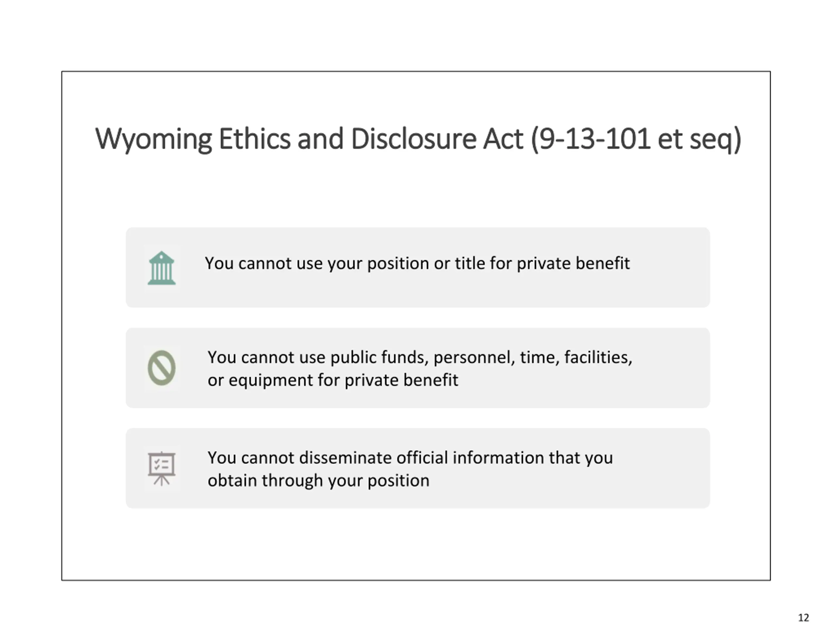Click the word "Ethics" in the heading
This screenshot has height=628, width=837.
point(255,139)
